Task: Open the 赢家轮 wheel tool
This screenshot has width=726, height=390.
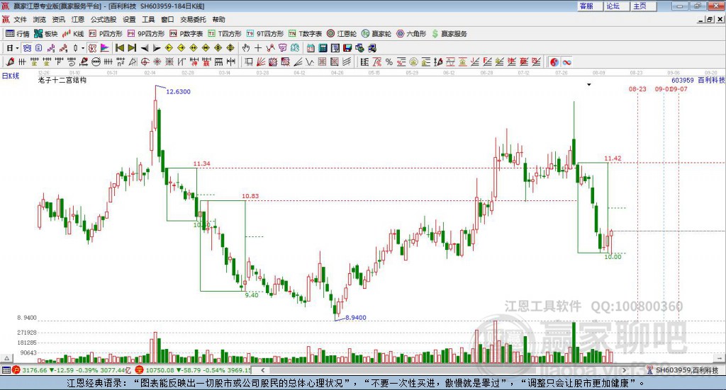Action: coord(376,34)
